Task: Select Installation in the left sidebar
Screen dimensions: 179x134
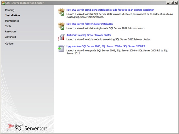Action: [12, 15]
